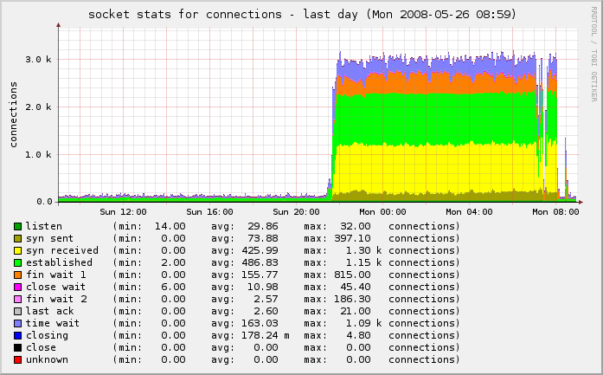Click the time wait avg value 163.03
Screen dimensions: 603x375
click(x=260, y=323)
